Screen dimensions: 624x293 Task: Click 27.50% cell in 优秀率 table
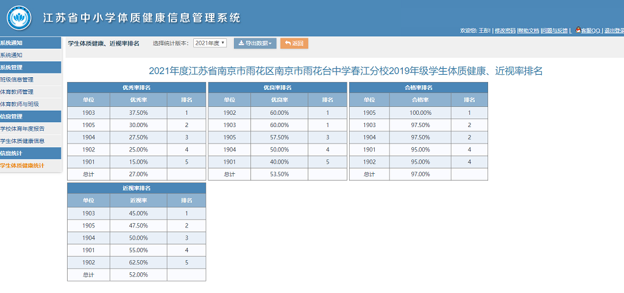click(x=138, y=137)
